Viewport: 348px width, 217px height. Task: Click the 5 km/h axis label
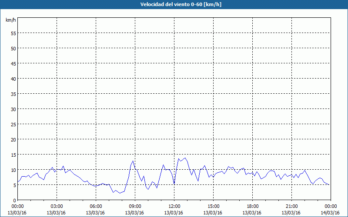pos(14,185)
